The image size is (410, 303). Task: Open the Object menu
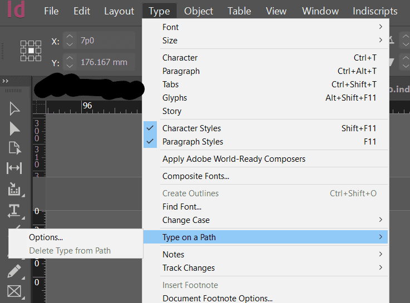[x=199, y=11]
